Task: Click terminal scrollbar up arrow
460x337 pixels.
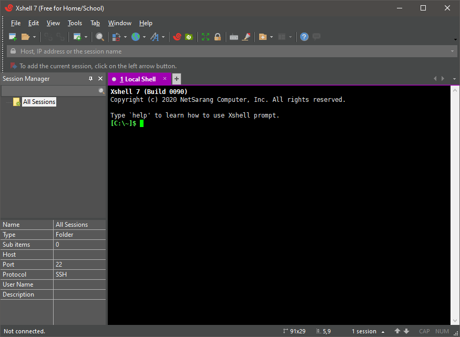Action: [x=455, y=91]
